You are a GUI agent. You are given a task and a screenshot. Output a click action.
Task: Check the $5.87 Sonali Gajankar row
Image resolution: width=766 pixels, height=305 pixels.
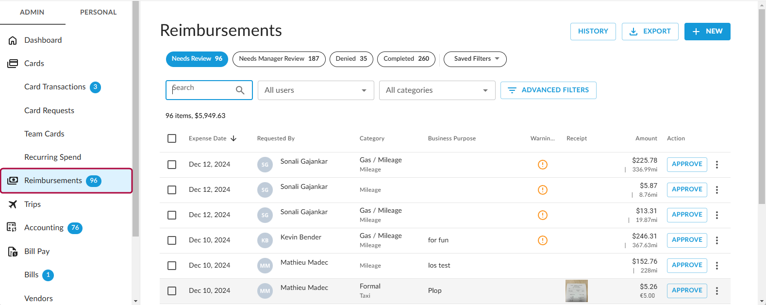pyautogui.click(x=172, y=190)
